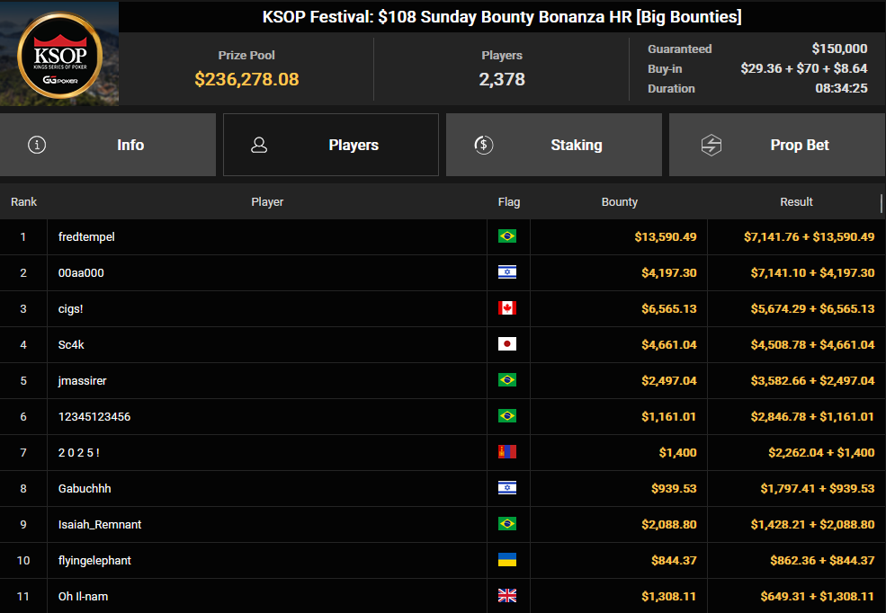Select the Isaiah_Remnant player row
Viewport: 886px width, 613px height.
[443, 524]
